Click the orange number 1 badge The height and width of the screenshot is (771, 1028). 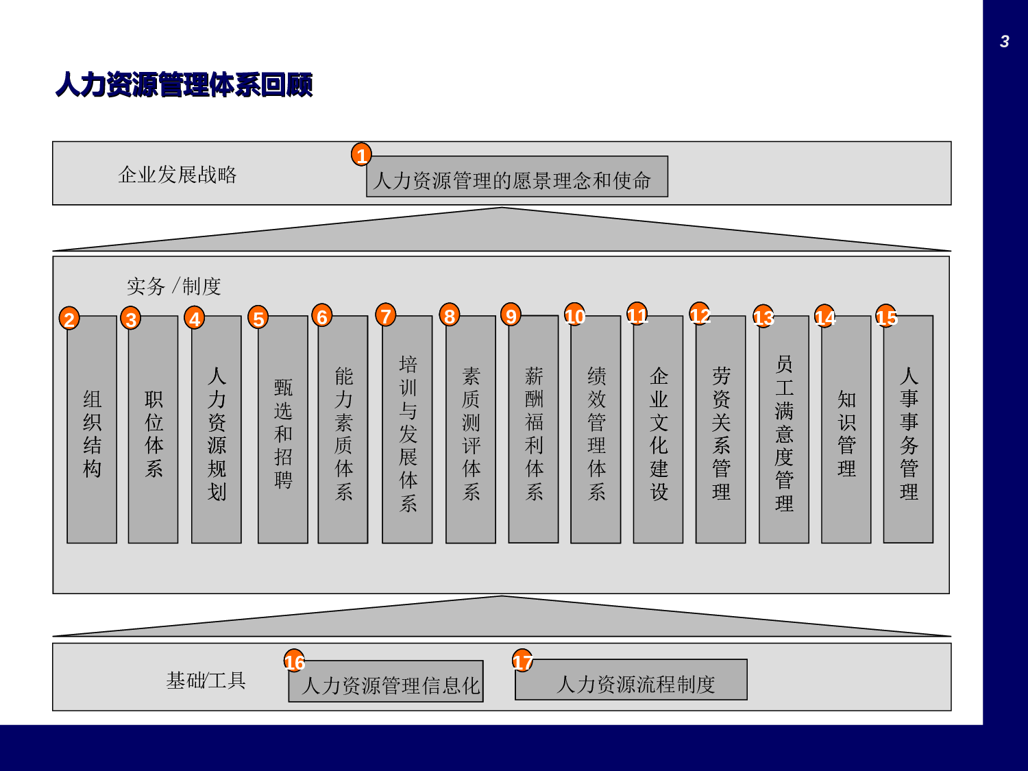(361, 155)
